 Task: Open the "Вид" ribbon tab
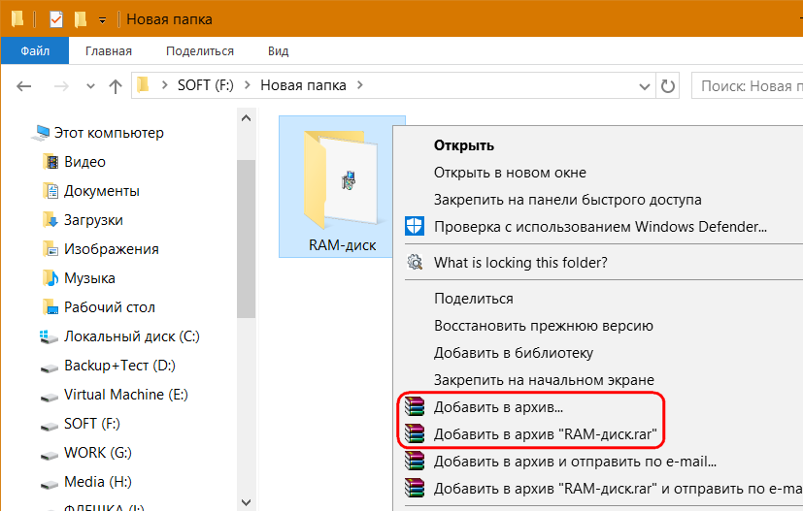coord(278,50)
